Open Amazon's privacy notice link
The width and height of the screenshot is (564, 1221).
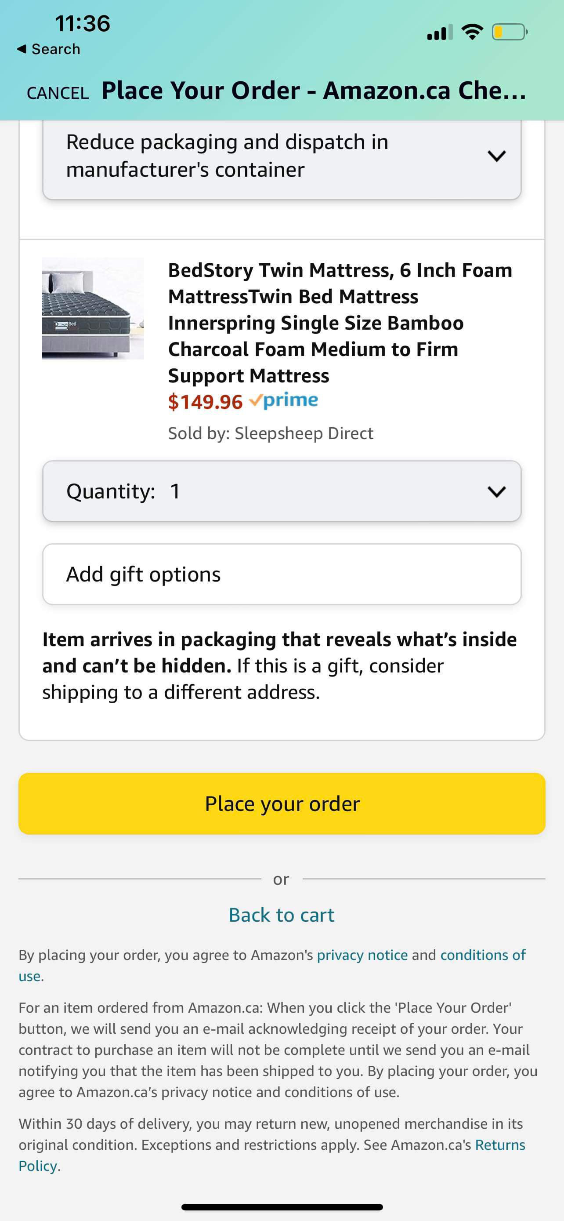362,955
